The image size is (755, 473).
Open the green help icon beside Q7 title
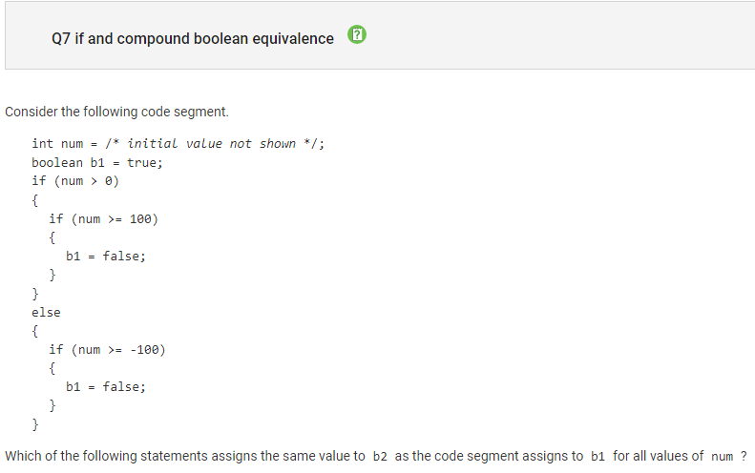point(357,34)
